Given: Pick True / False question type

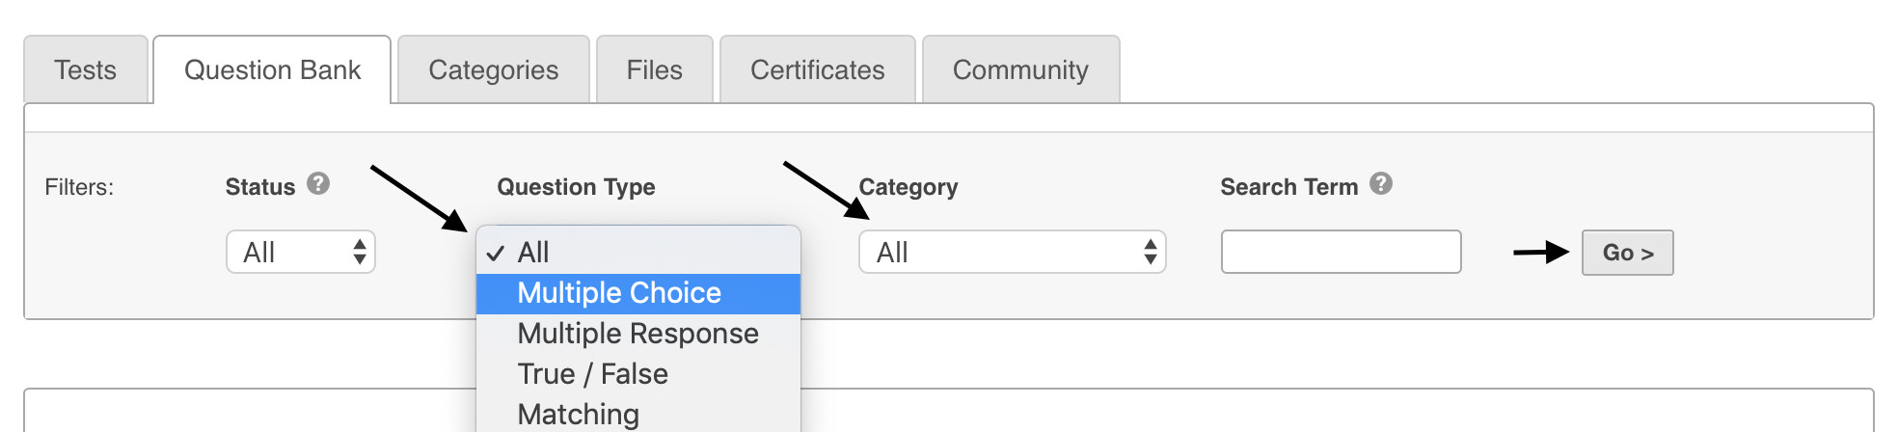Looking at the screenshot, I should 638,374.
